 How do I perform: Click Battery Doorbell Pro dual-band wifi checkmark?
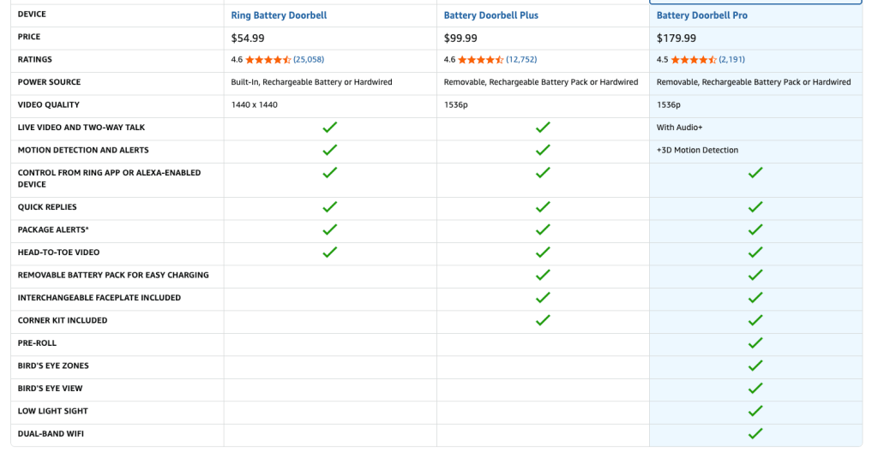tap(755, 434)
